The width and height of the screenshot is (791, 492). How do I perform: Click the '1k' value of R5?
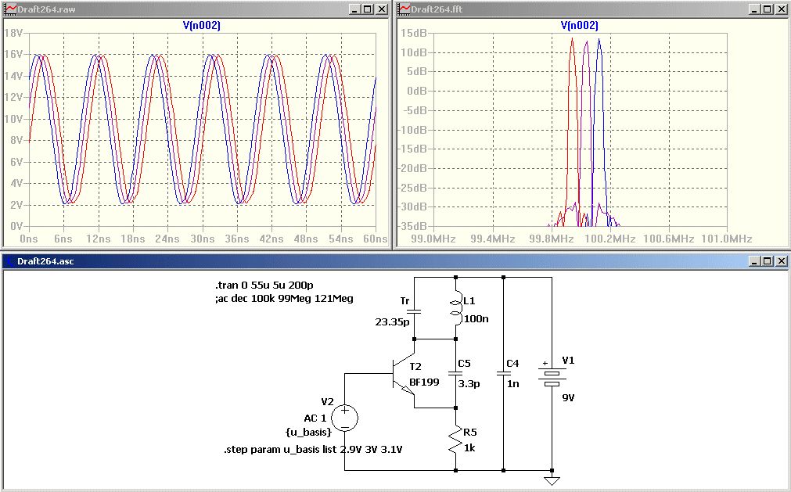pyautogui.click(x=469, y=448)
